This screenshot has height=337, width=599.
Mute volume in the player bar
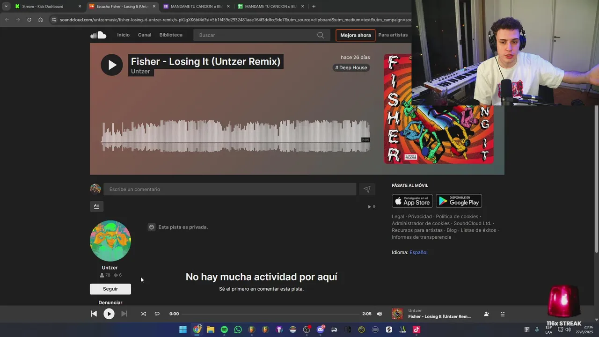[380, 314]
